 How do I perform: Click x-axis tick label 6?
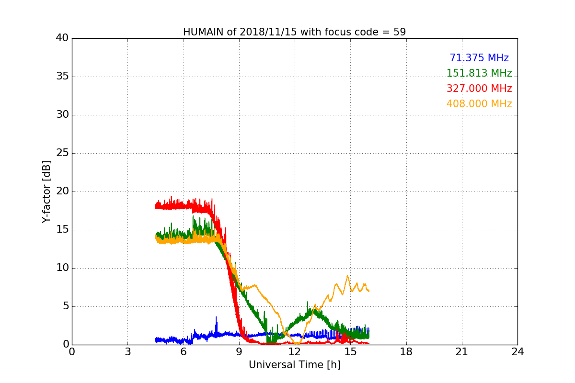(x=183, y=352)
